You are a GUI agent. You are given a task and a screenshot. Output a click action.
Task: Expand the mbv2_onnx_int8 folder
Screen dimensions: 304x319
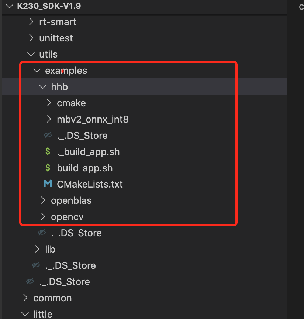point(49,119)
